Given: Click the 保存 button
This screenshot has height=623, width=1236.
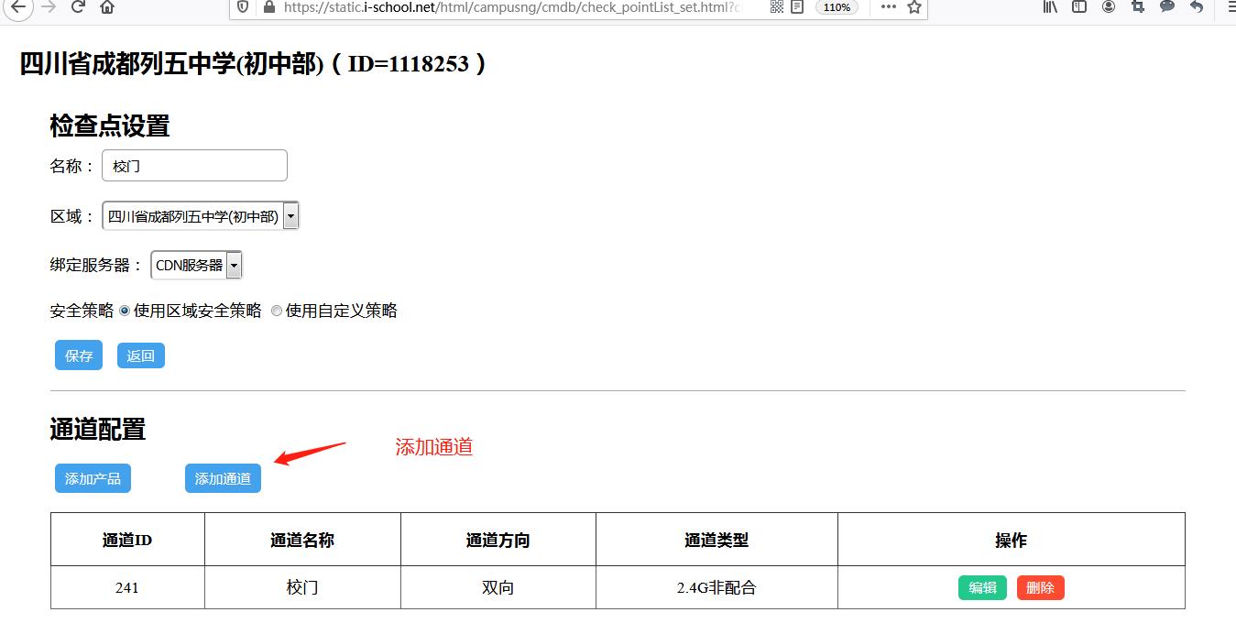Looking at the screenshot, I should 79,356.
